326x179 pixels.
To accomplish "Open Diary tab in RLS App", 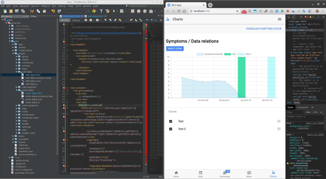I will point(200,174).
